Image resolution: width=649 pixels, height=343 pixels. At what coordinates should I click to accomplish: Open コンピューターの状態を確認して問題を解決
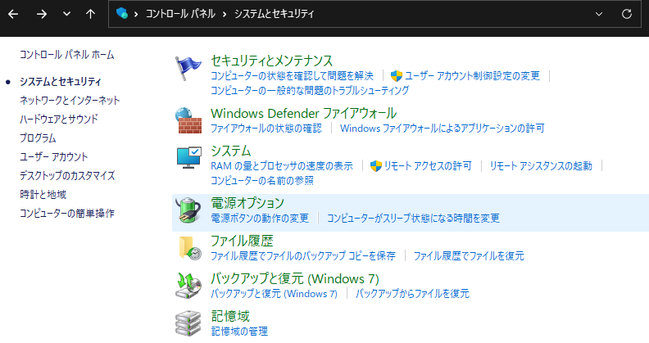coord(292,76)
